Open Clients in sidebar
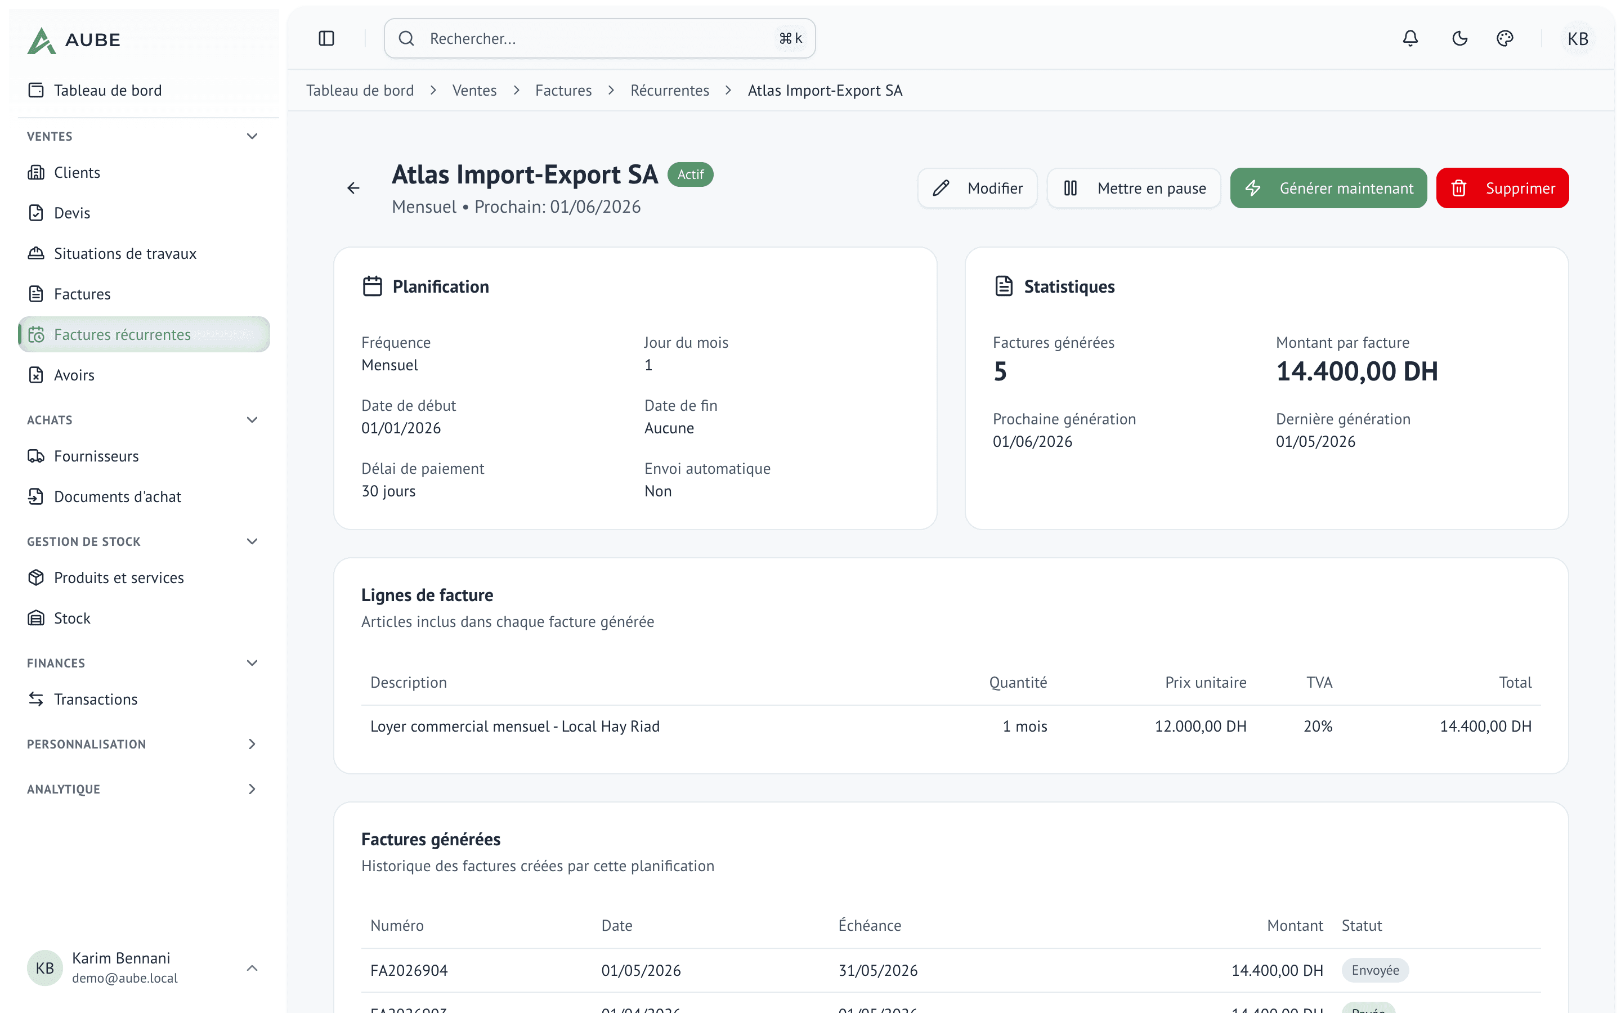Screen dimensions: 1621x1013 point(144,172)
